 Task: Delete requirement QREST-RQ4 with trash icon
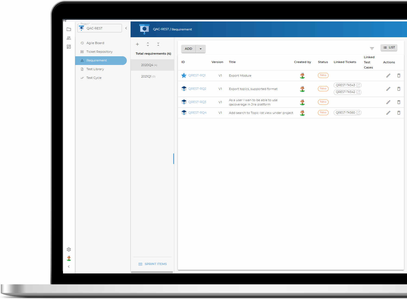coord(399,113)
